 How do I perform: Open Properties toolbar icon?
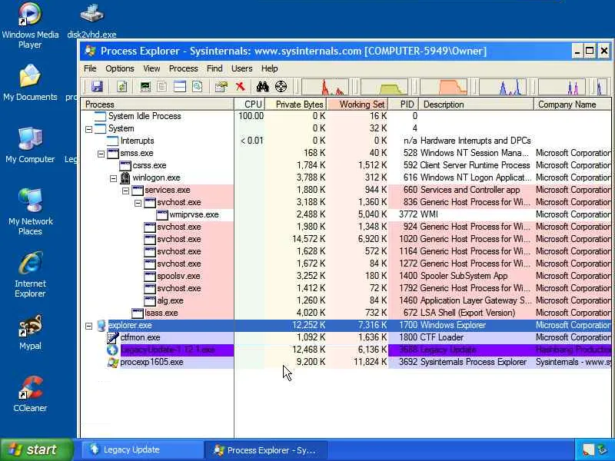click(x=221, y=86)
